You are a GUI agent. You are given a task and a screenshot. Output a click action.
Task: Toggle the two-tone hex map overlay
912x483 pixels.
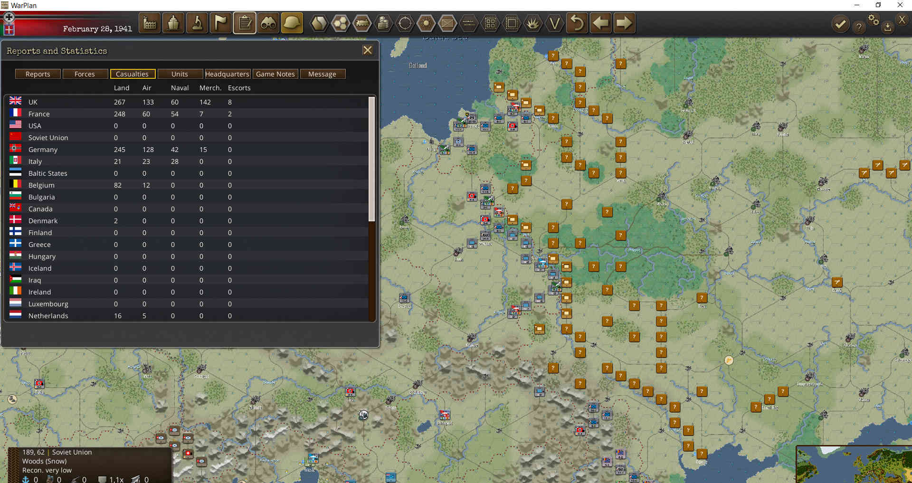tap(319, 23)
